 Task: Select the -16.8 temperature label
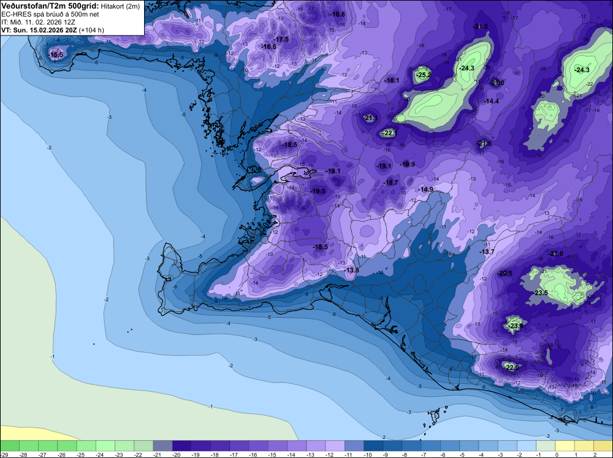point(269,47)
